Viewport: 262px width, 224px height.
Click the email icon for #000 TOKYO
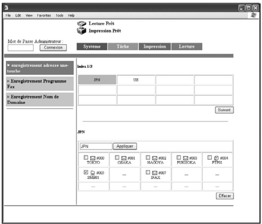click(93, 158)
